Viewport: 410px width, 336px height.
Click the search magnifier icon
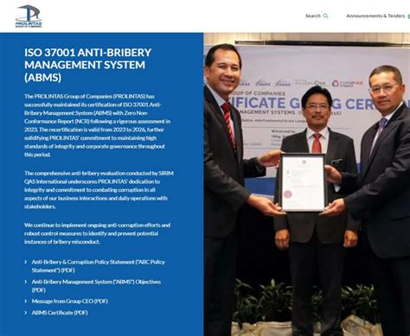point(325,16)
